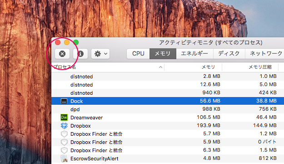
Task: Click the Dropbox app icon
Action: point(64,126)
